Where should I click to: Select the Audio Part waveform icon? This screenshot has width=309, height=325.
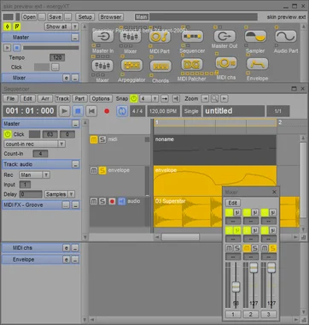click(x=285, y=37)
